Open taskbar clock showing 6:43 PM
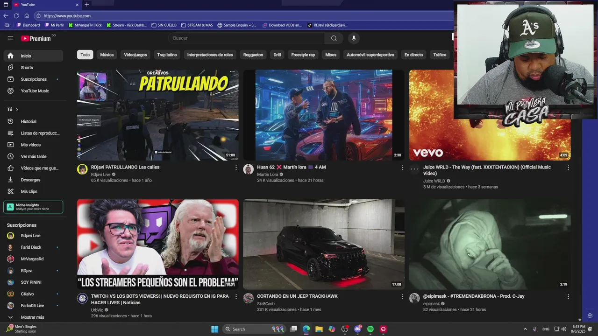This screenshot has height=336, width=598. click(x=579, y=329)
